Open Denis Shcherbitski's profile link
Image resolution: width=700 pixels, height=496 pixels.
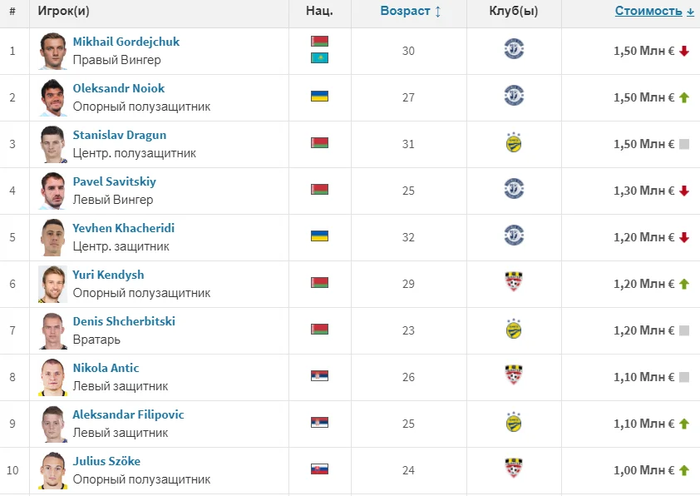[124, 321]
